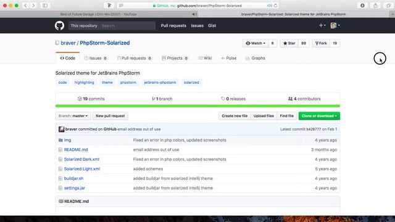Screen dimensions: 395x222
Task: Open Issues in top navigation
Action: 197,26
